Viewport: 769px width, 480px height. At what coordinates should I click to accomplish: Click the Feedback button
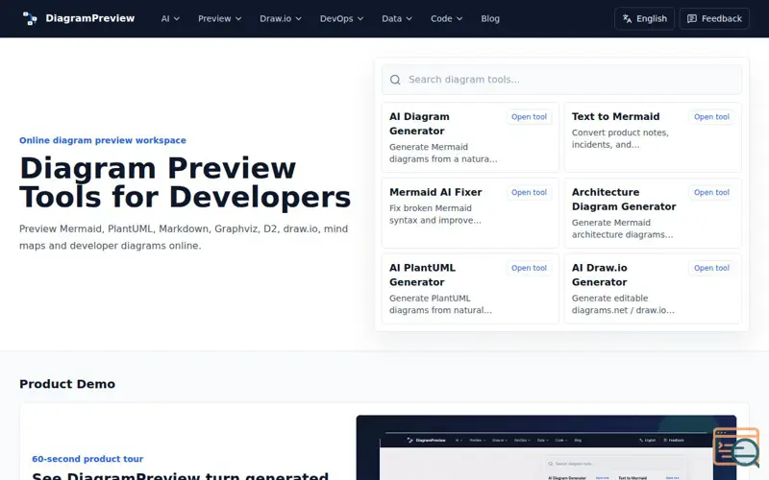[x=714, y=18]
